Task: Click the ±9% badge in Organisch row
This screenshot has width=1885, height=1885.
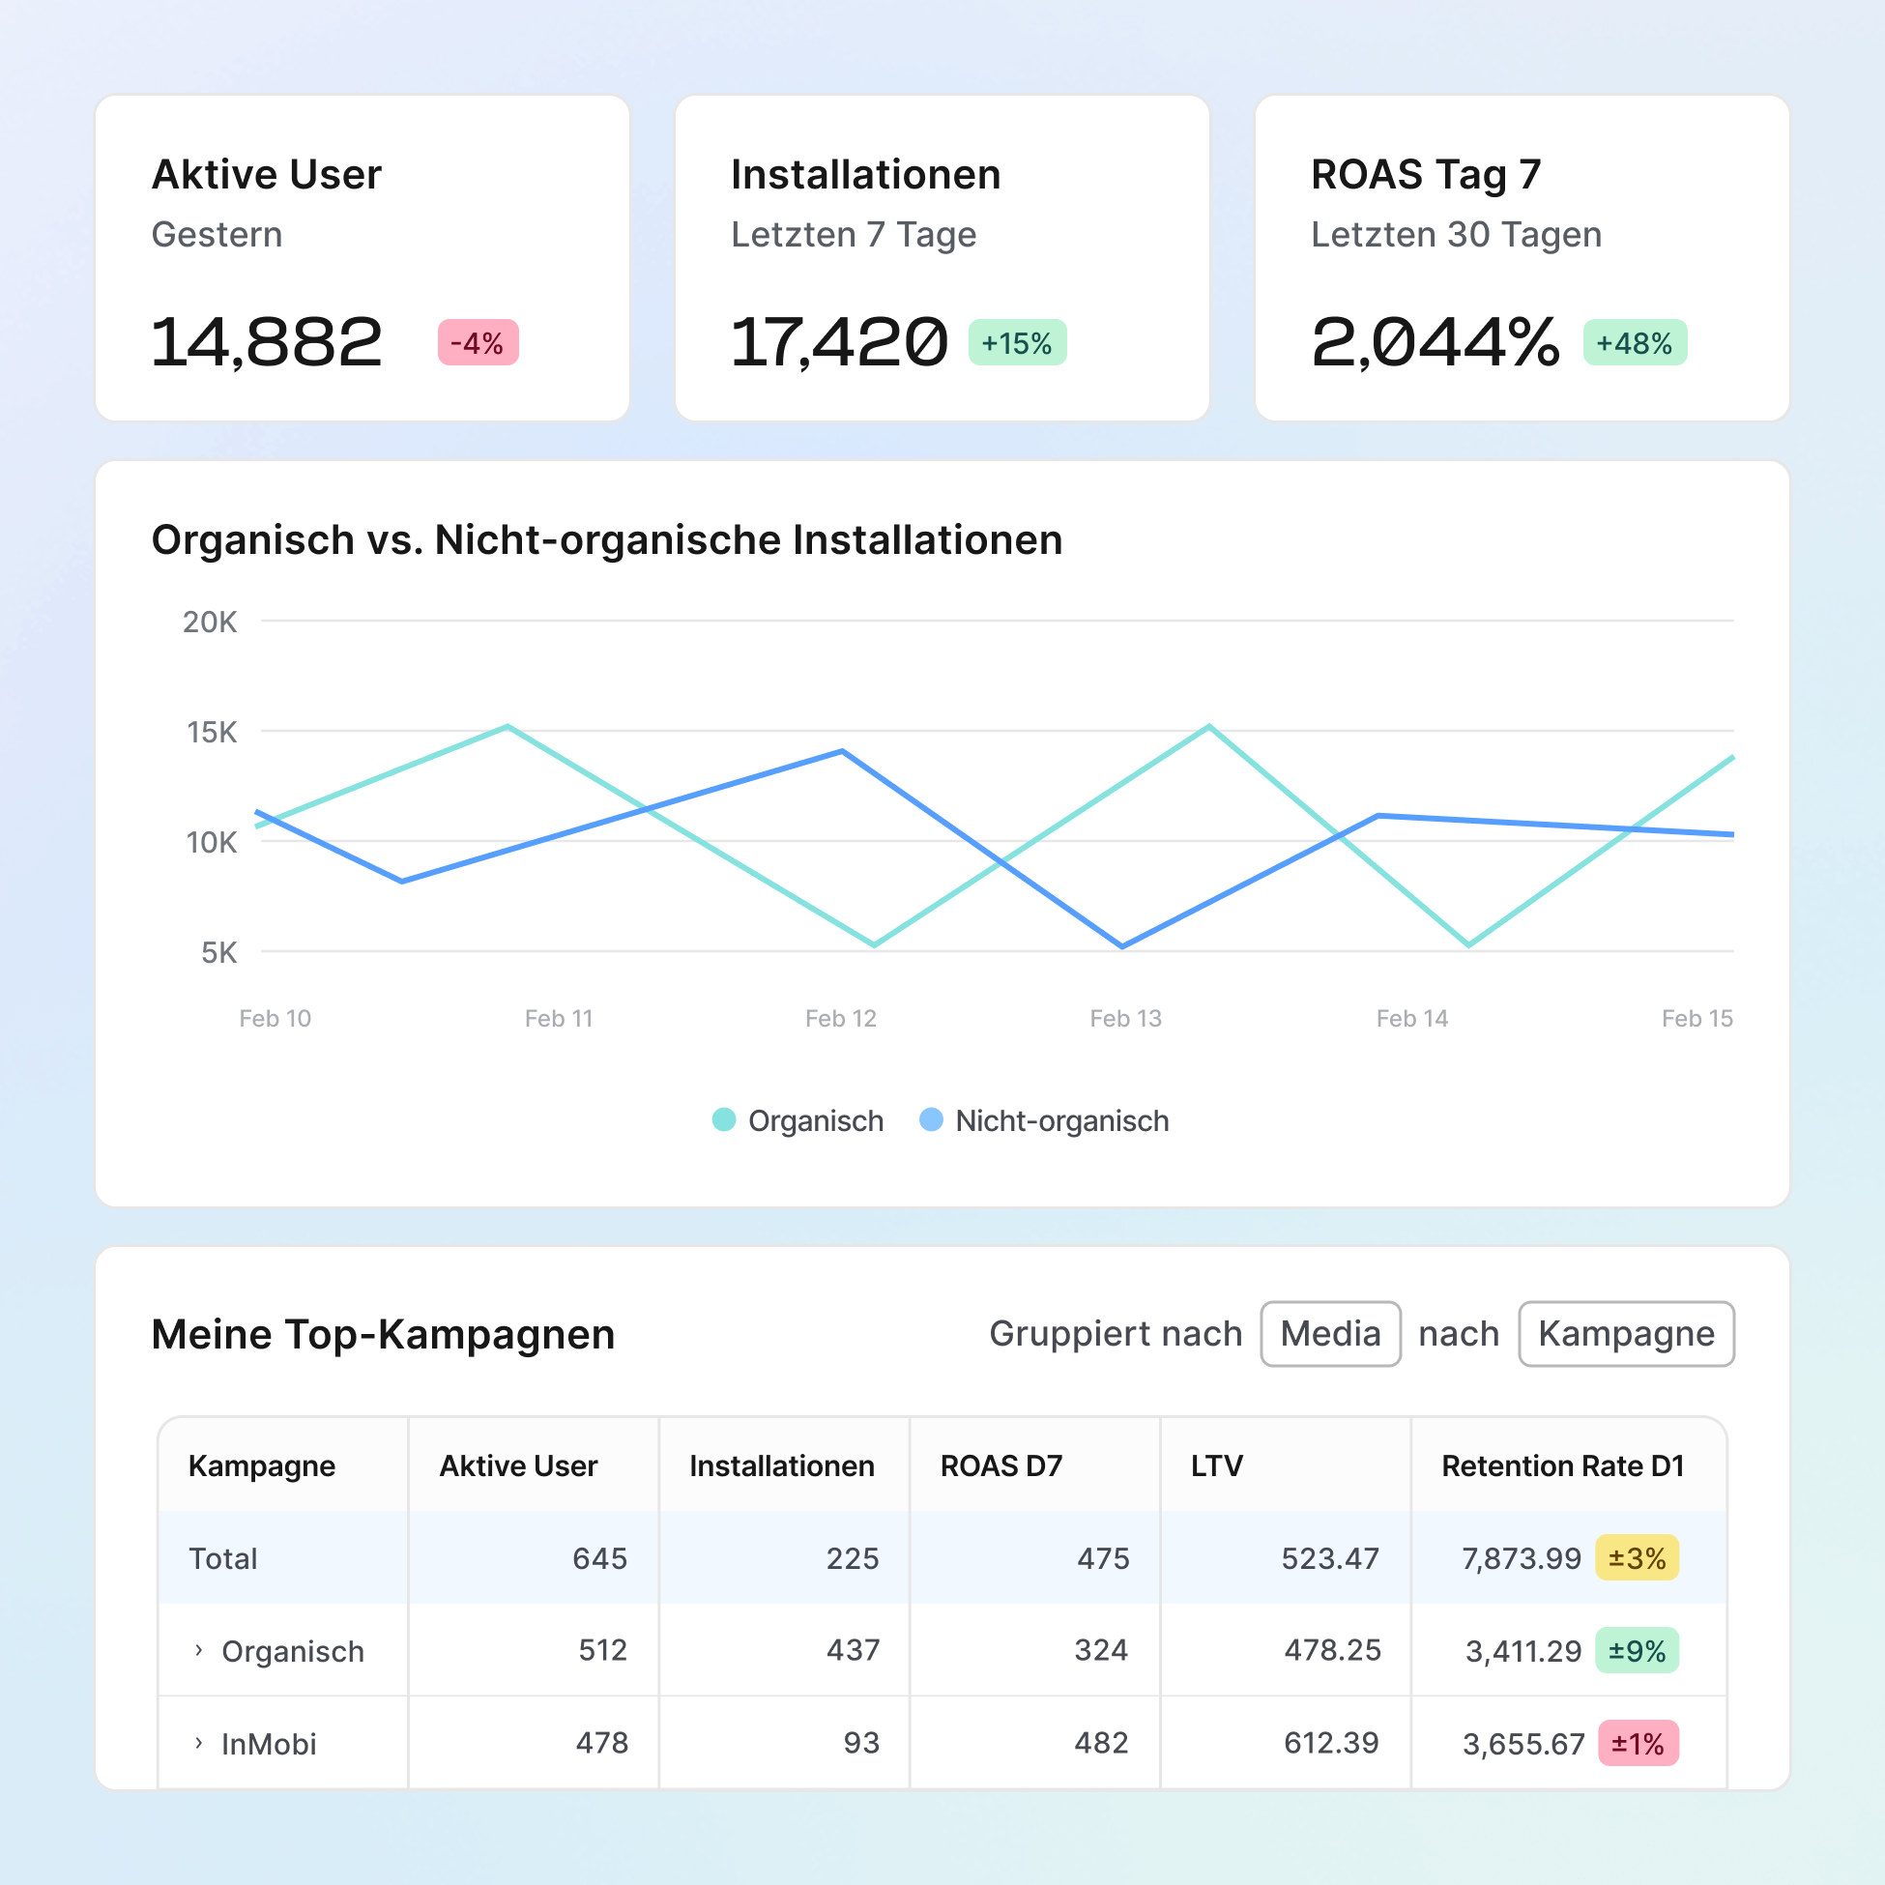Action: 1637,1651
